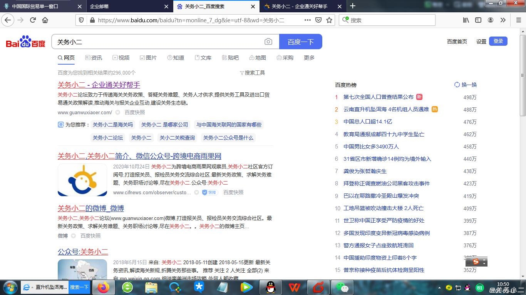Image resolution: width=526 pixels, height=295 pixels.
Task: Open page actions three-dot menu
Action: point(307,20)
